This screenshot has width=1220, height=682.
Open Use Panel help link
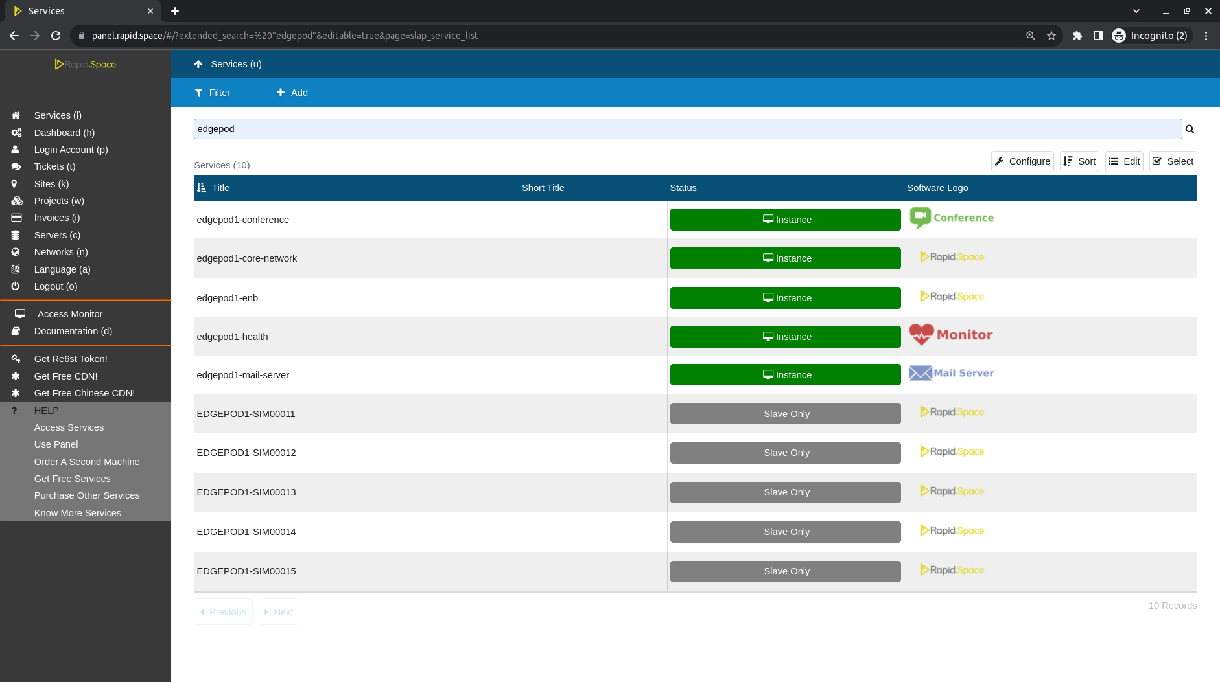click(56, 444)
